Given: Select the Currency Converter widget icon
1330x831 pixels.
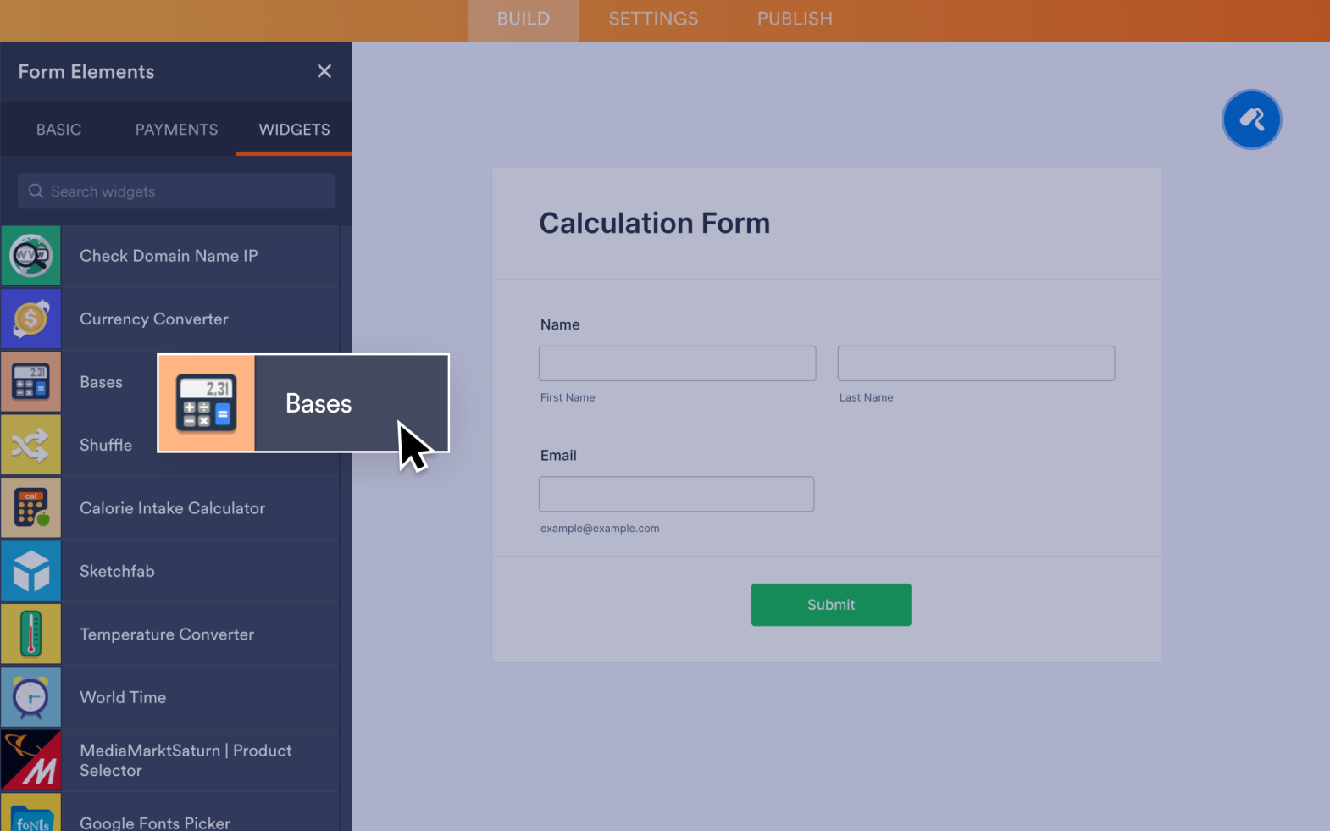Looking at the screenshot, I should [30, 319].
